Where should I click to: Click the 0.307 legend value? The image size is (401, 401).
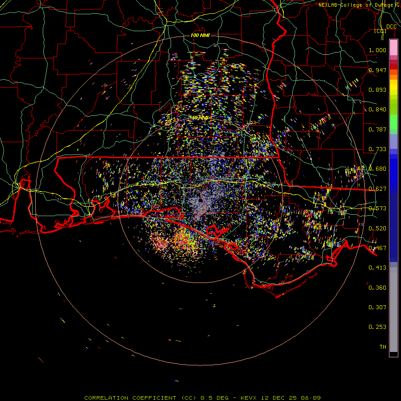click(x=377, y=307)
